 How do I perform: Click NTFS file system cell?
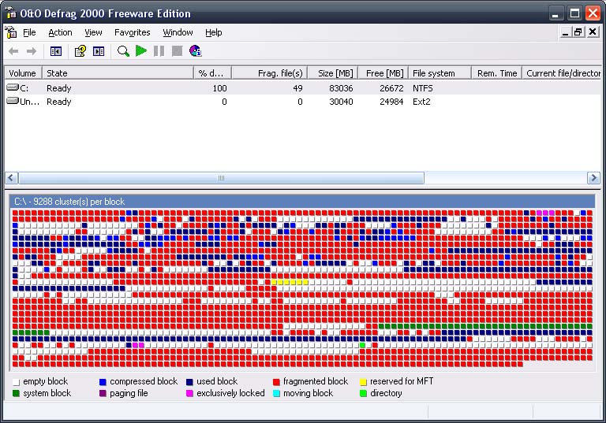coord(422,88)
